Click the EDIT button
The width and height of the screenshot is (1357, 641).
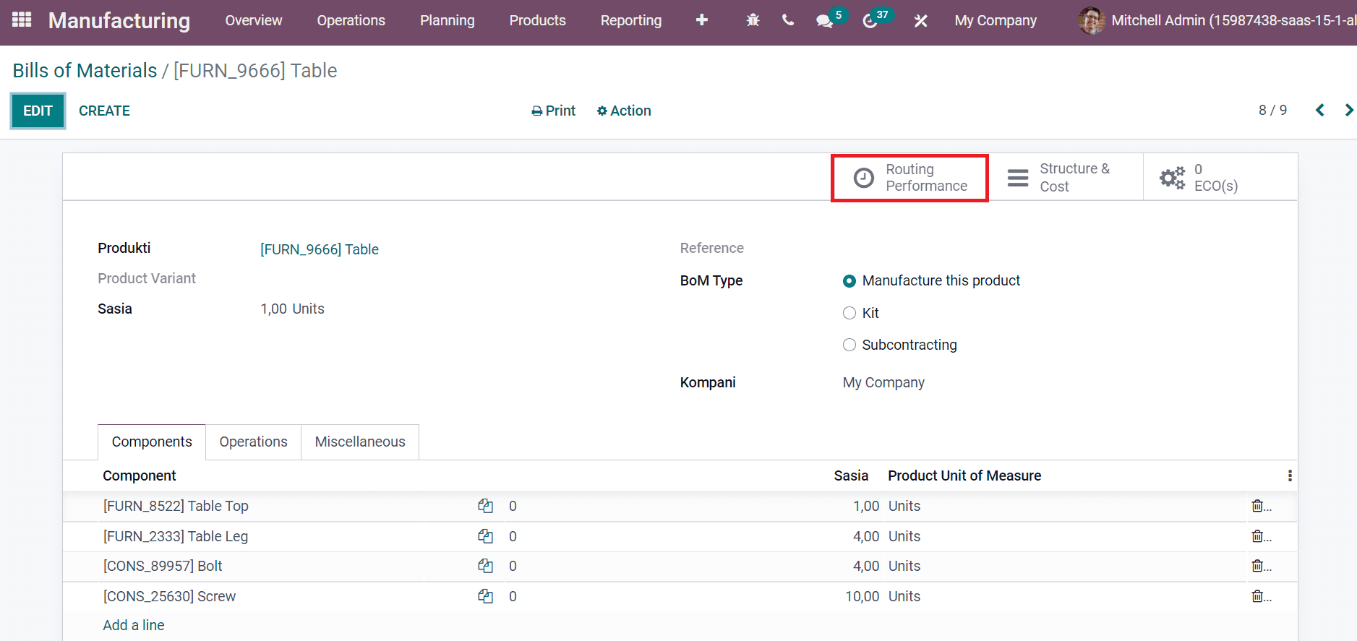(38, 111)
